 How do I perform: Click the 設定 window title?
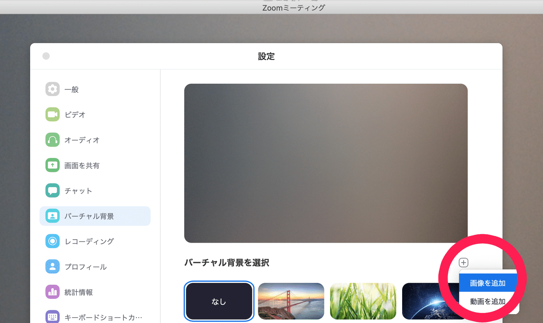[x=266, y=56]
